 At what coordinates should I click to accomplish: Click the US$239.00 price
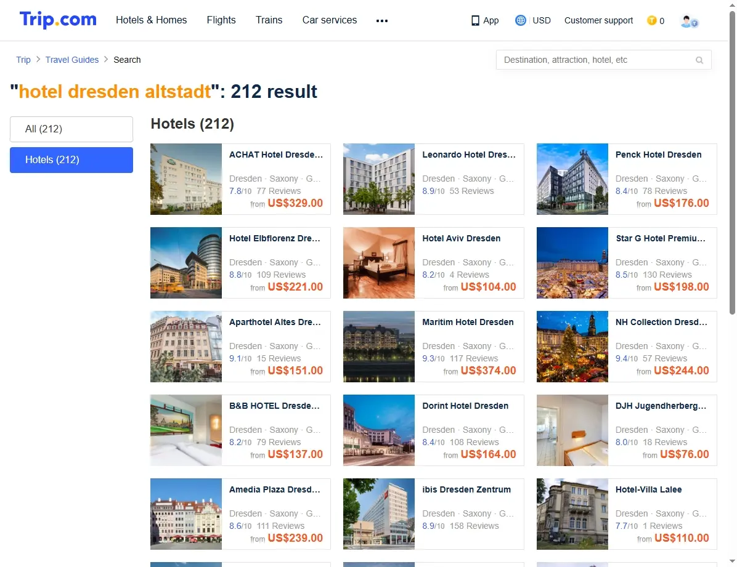pyautogui.click(x=295, y=538)
